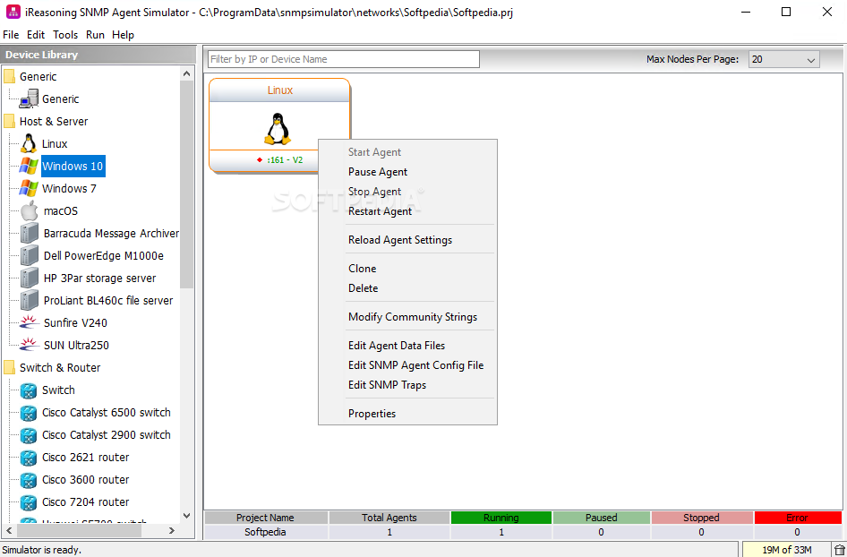Click the :161 - V2 port label

click(285, 160)
